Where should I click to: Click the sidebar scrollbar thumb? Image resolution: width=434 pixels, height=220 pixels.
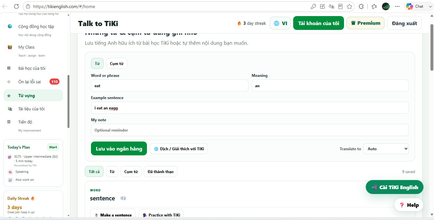point(68,101)
